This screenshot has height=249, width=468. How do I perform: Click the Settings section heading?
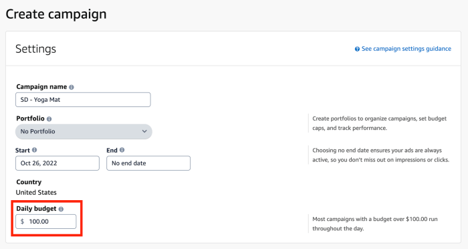pos(36,49)
